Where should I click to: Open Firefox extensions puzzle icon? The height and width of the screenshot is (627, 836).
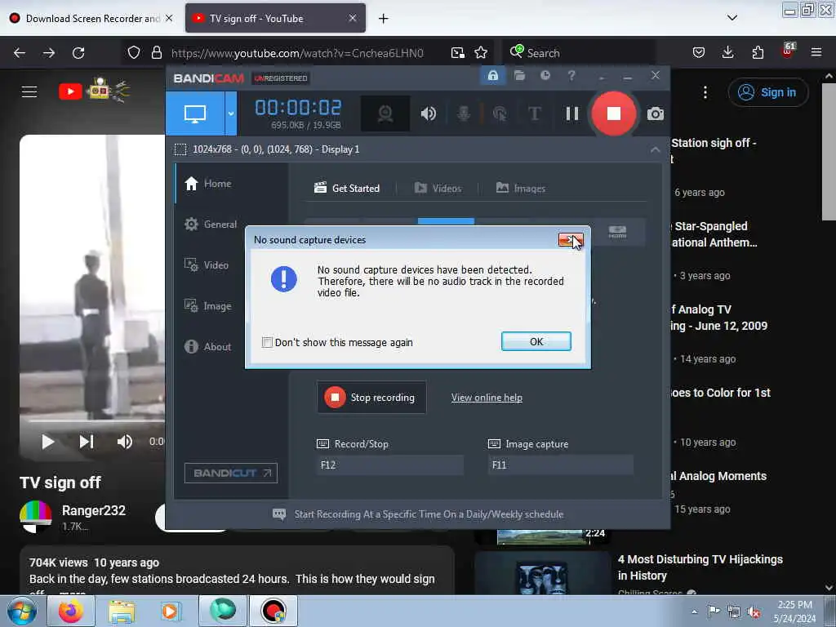click(758, 52)
